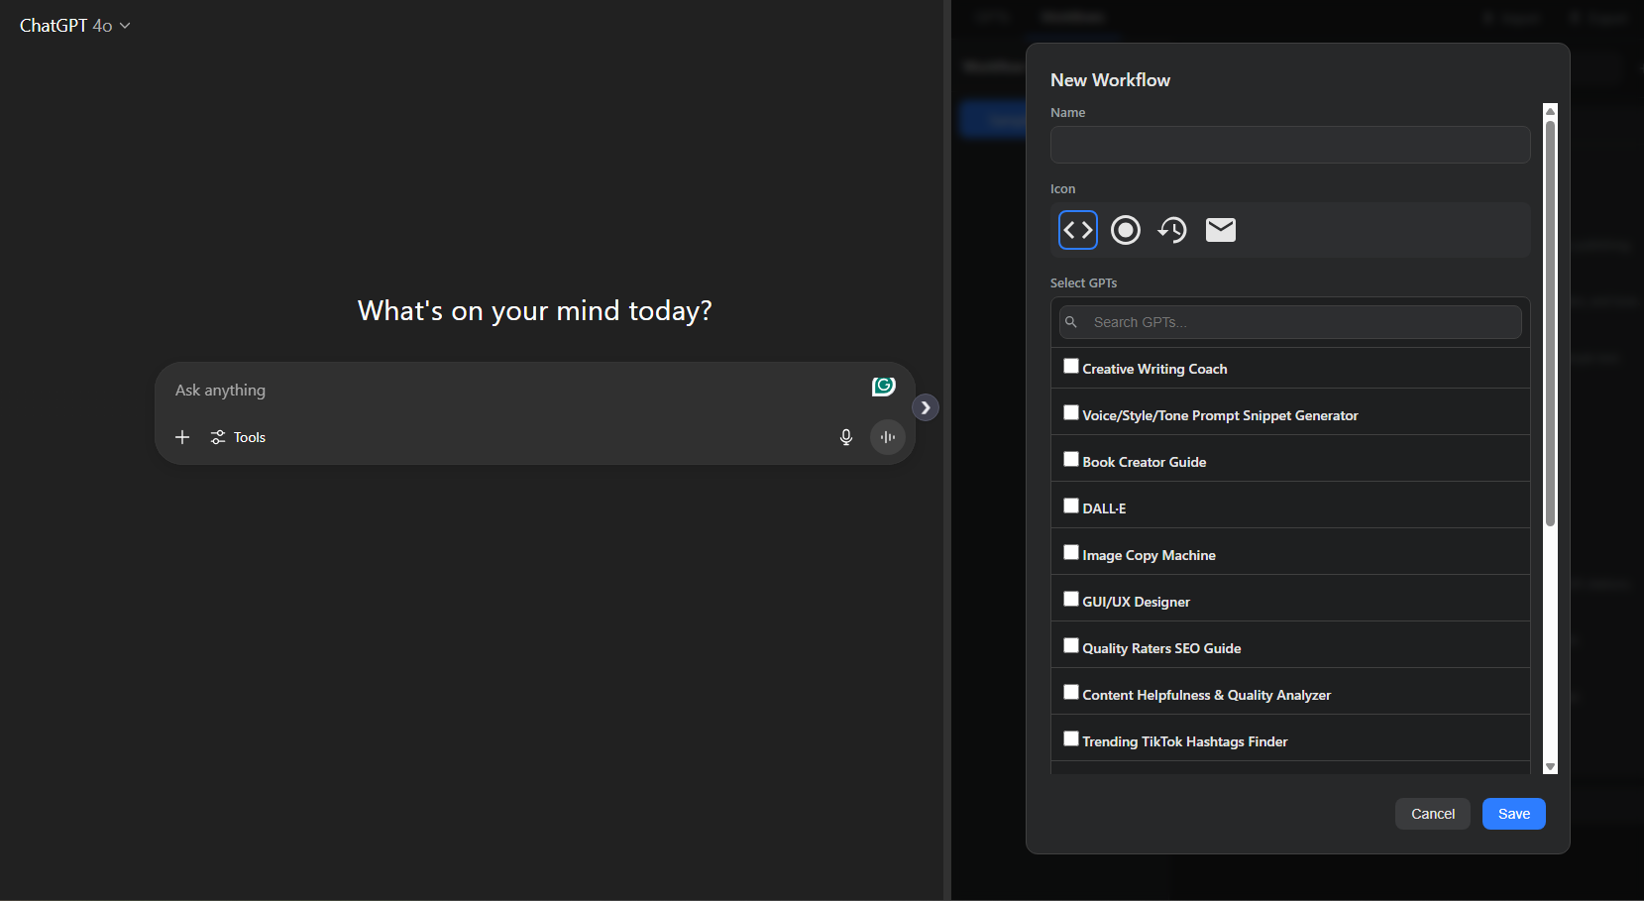Click the 'Creative Writing Coach' label

(1154, 369)
